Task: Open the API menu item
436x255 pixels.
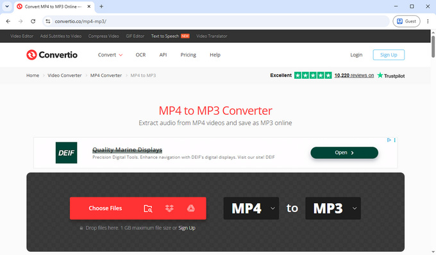Action: [x=163, y=54]
